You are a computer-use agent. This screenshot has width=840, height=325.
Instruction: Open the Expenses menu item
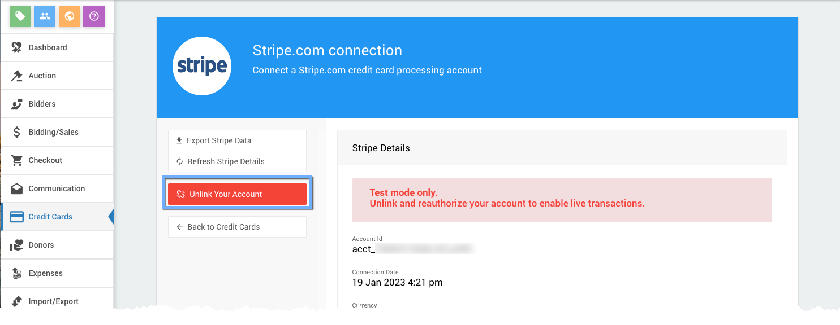tap(45, 273)
